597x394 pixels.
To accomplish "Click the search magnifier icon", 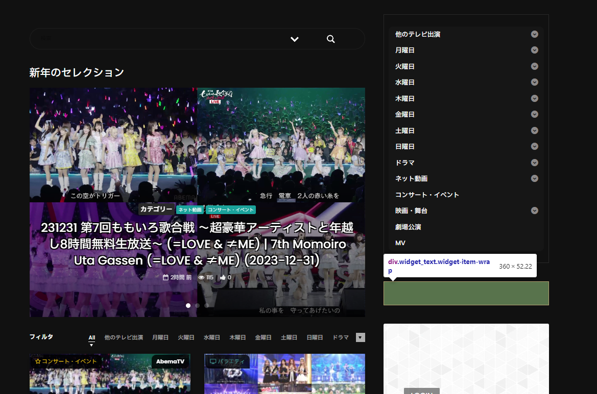I will click(330, 39).
